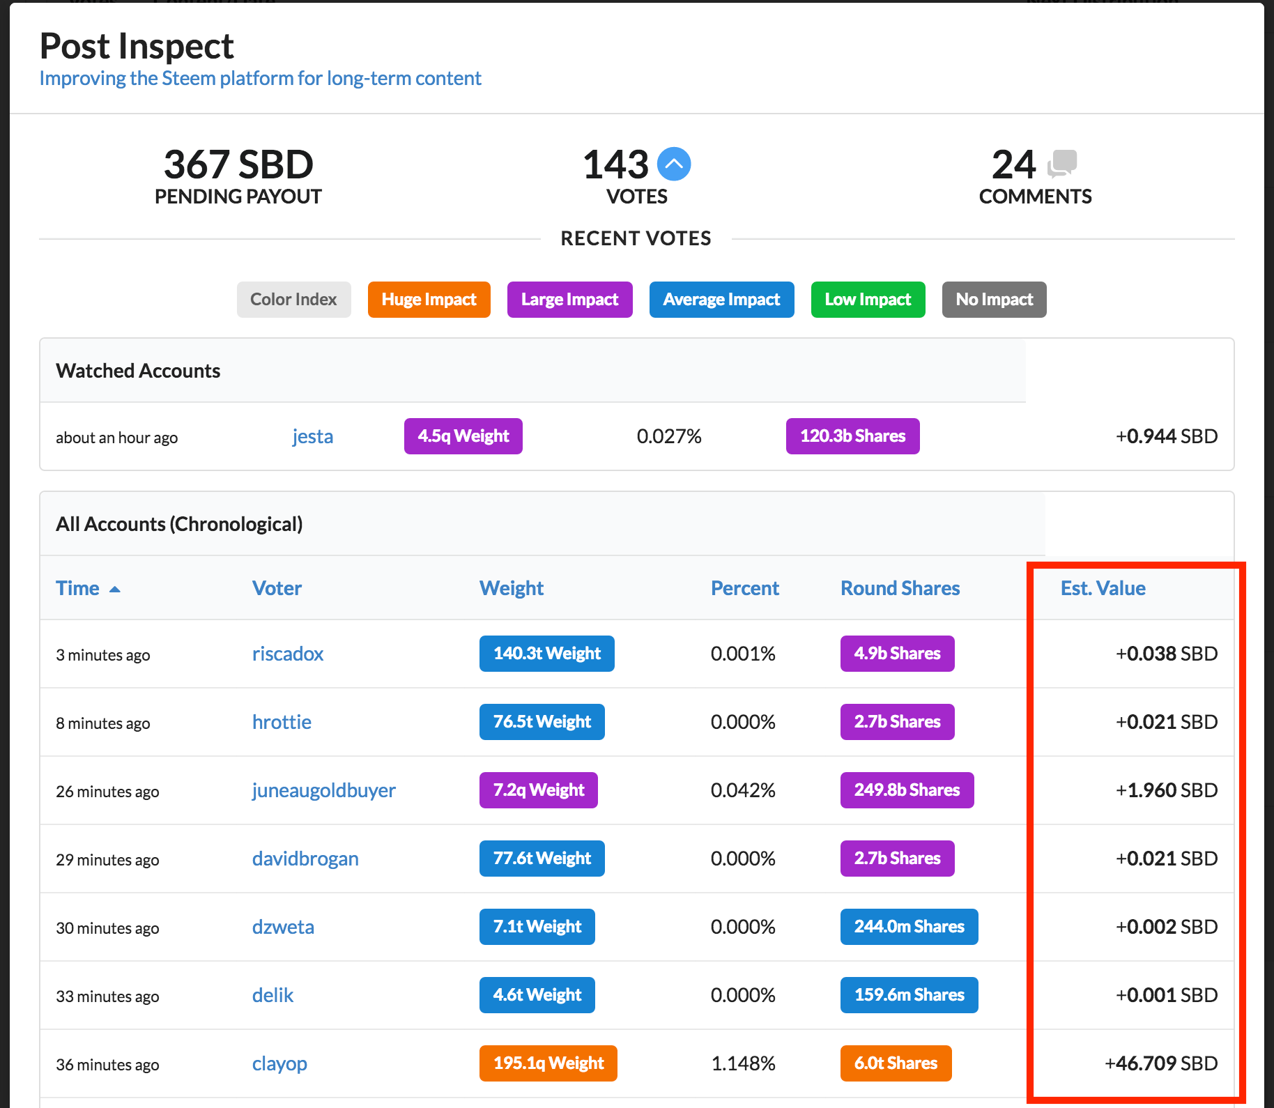This screenshot has width=1274, height=1108.
Task: Click the Huge Impact legend button
Action: coord(429,300)
